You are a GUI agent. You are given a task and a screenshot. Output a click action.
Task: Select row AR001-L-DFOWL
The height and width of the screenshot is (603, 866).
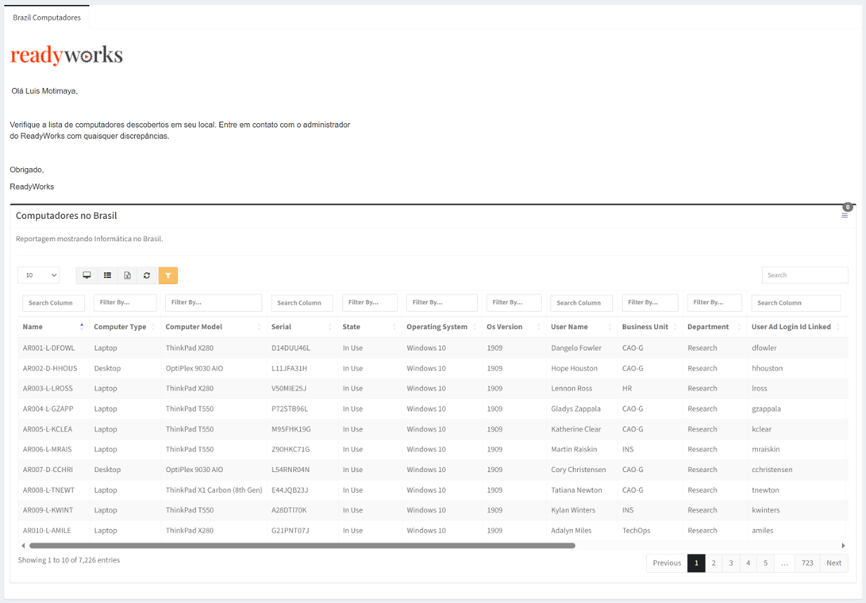[x=433, y=348]
